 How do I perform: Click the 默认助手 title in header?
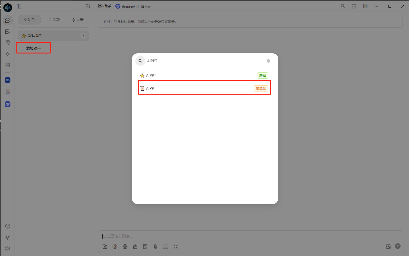(x=104, y=6)
